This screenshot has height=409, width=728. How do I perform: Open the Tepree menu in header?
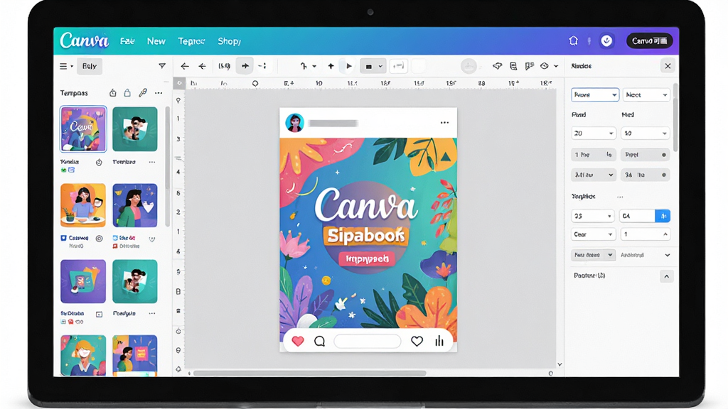191,41
